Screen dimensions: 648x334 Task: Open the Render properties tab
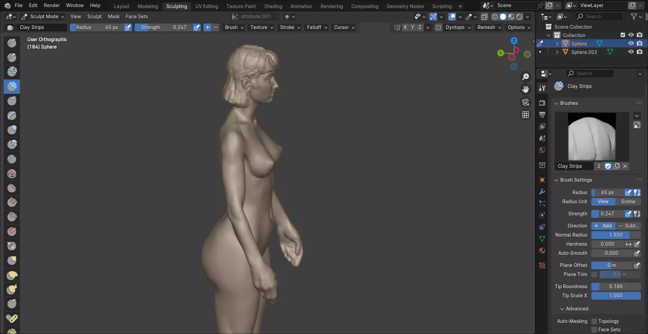pyautogui.click(x=542, y=103)
